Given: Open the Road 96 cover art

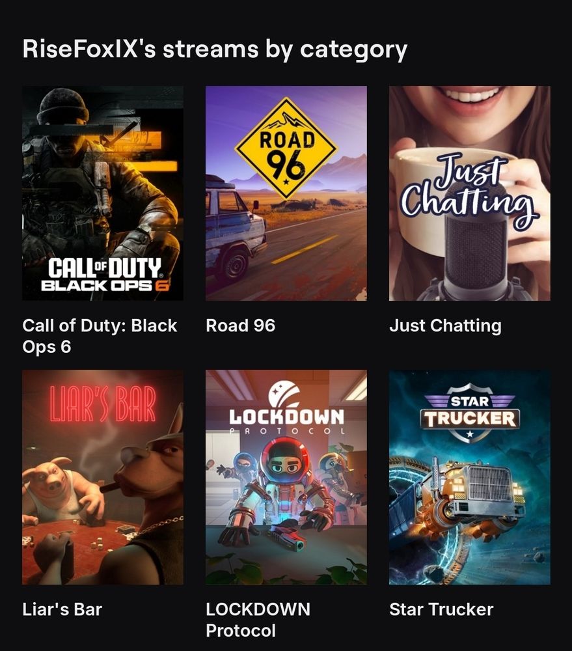Looking at the screenshot, I should [x=286, y=193].
